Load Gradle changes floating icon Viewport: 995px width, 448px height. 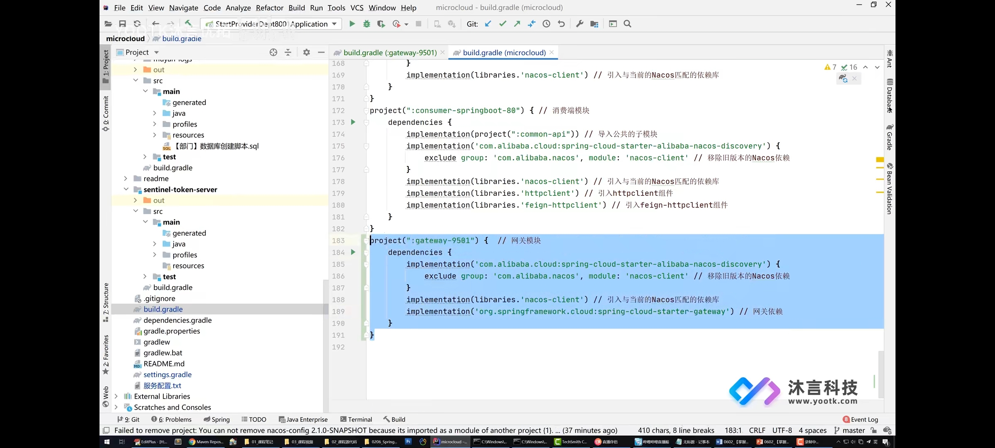(843, 78)
